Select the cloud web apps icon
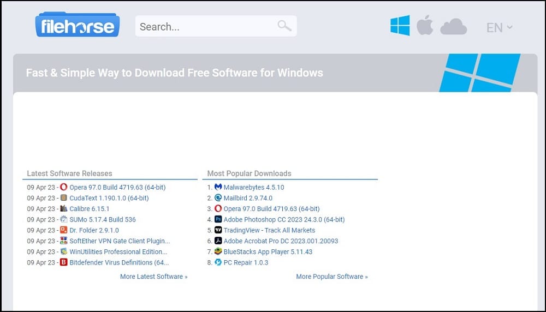The width and height of the screenshot is (546, 312). [453, 27]
